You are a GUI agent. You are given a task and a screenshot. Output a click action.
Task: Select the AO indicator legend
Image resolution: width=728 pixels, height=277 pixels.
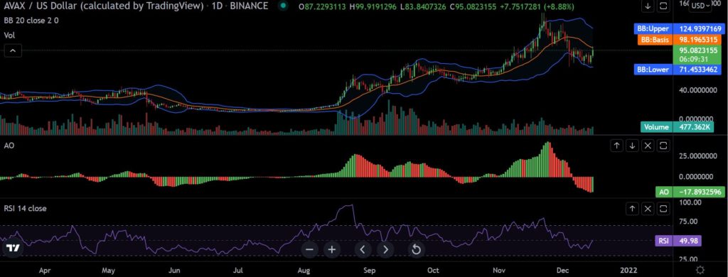click(x=9, y=146)
